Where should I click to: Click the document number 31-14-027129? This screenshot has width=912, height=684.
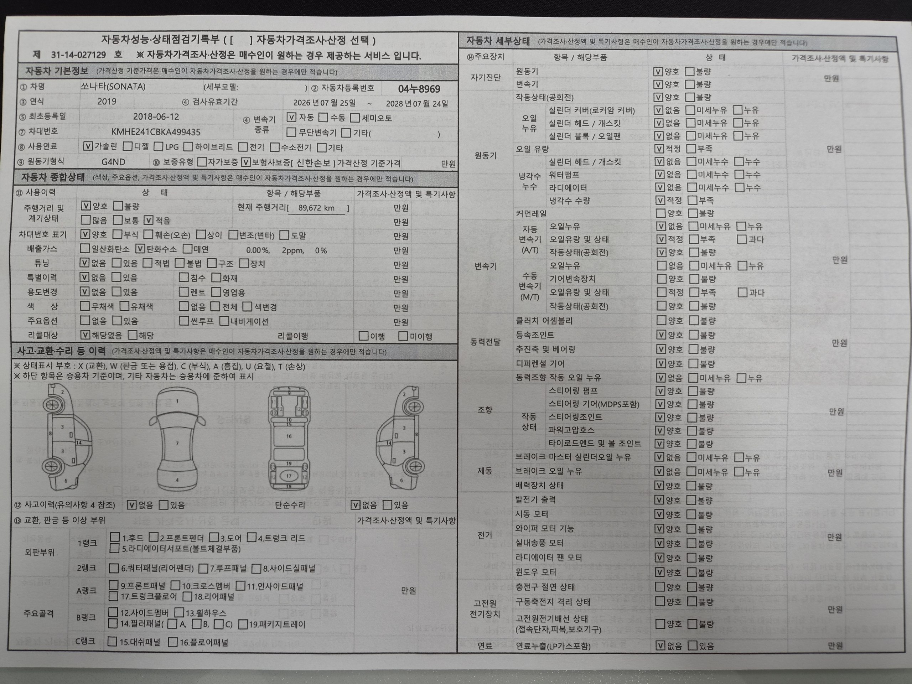(78, 55)
